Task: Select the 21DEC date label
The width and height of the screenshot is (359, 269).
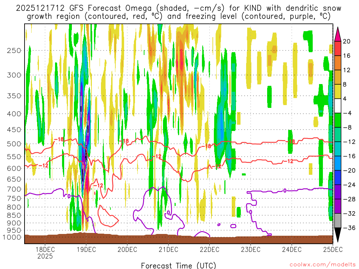Action: [x=168, y=249]
